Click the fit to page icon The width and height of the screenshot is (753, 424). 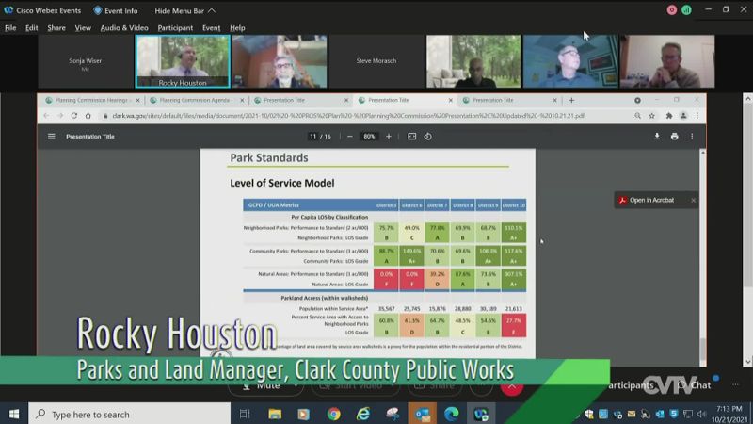coord(411,137)
